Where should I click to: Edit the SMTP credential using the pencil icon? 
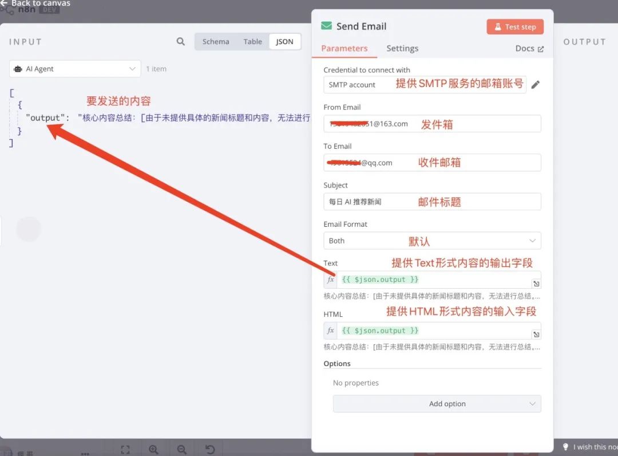coord(536,84)
